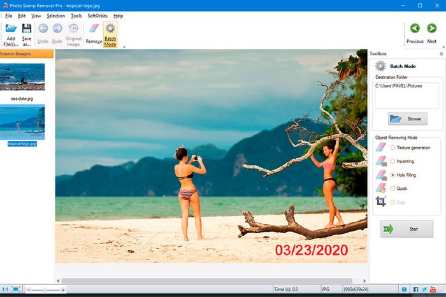Open the SoftOrbits menu
Image resolution: width=446 pixels, height=297 pixels.
tap(97, 15)
